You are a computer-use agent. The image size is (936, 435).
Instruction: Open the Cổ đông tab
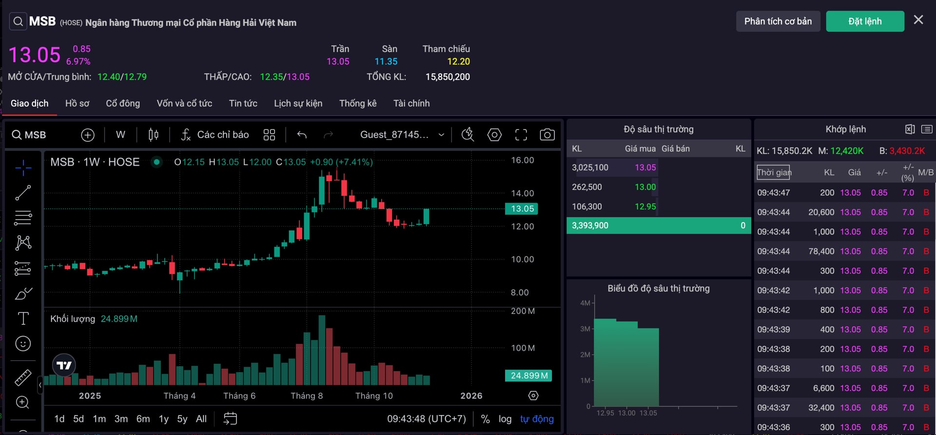tap(123, 103)
